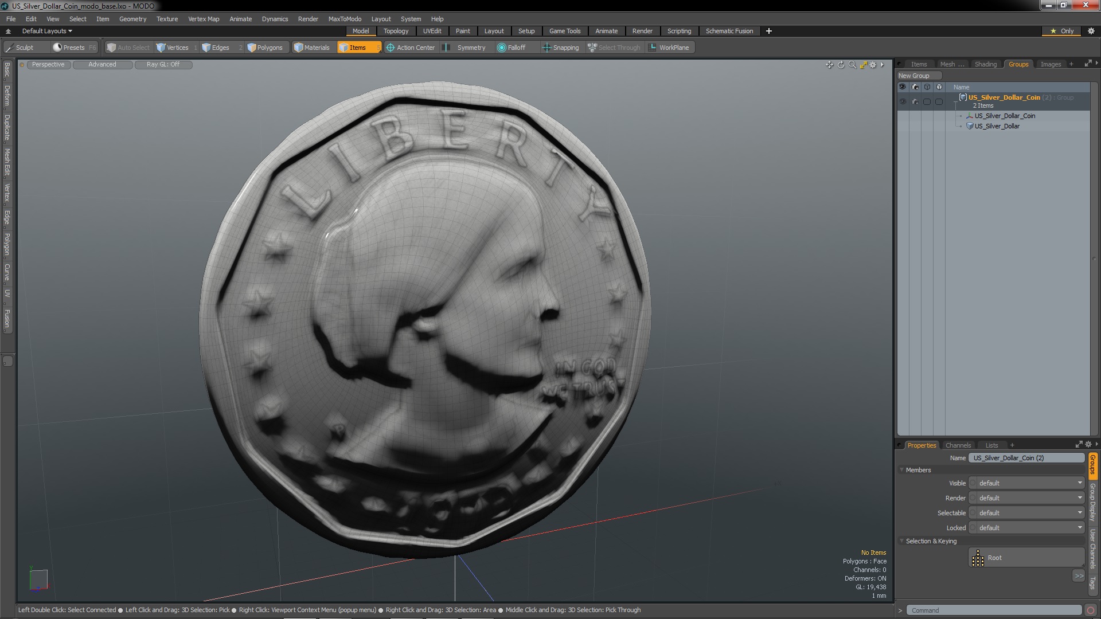Toggle the Only star option
This screenshot has width=1101, height=619.
pos(1062,31)
